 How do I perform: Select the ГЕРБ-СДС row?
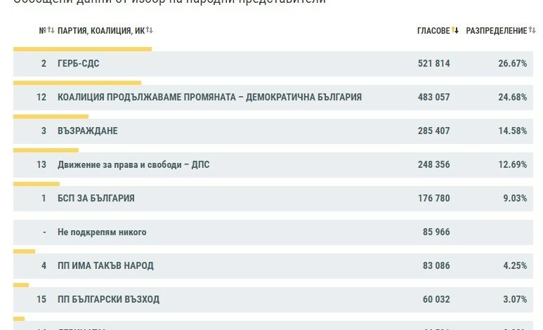273,64
